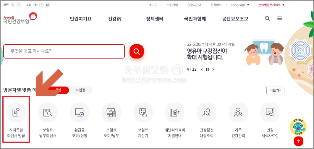The image size is (314, 149).
Task: Open the 정책센터 menu
Action: [155, 19]
